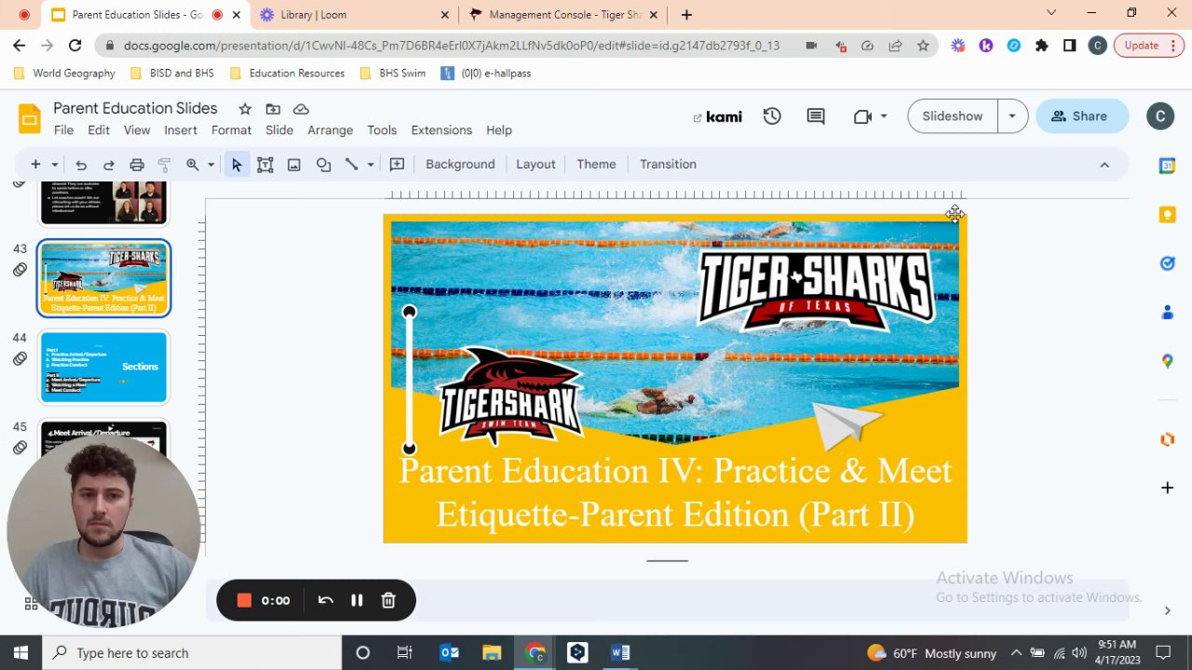
Task: Open Microsoft Word from the taskbar
Action: 620,653
